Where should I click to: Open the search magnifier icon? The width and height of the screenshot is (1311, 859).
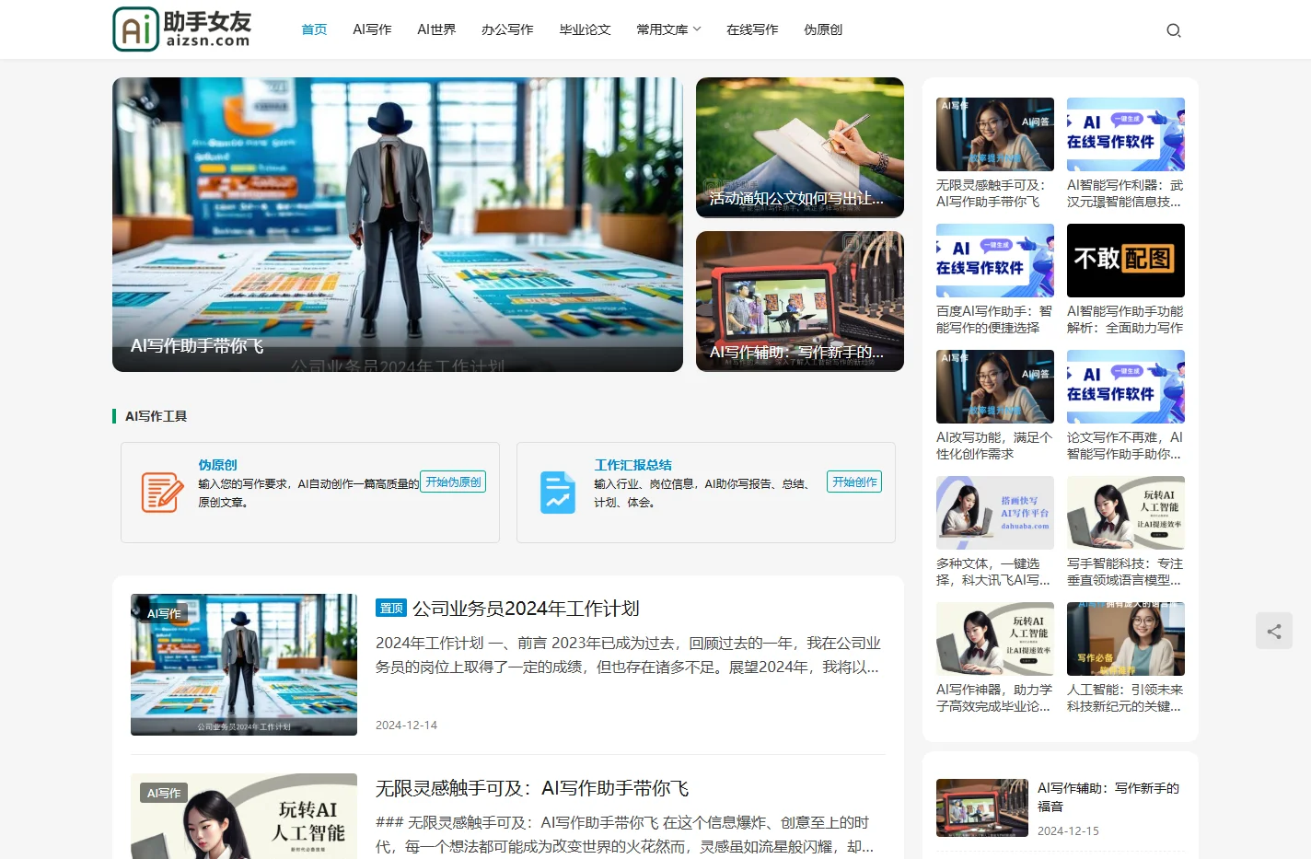tap(1173, 30)
